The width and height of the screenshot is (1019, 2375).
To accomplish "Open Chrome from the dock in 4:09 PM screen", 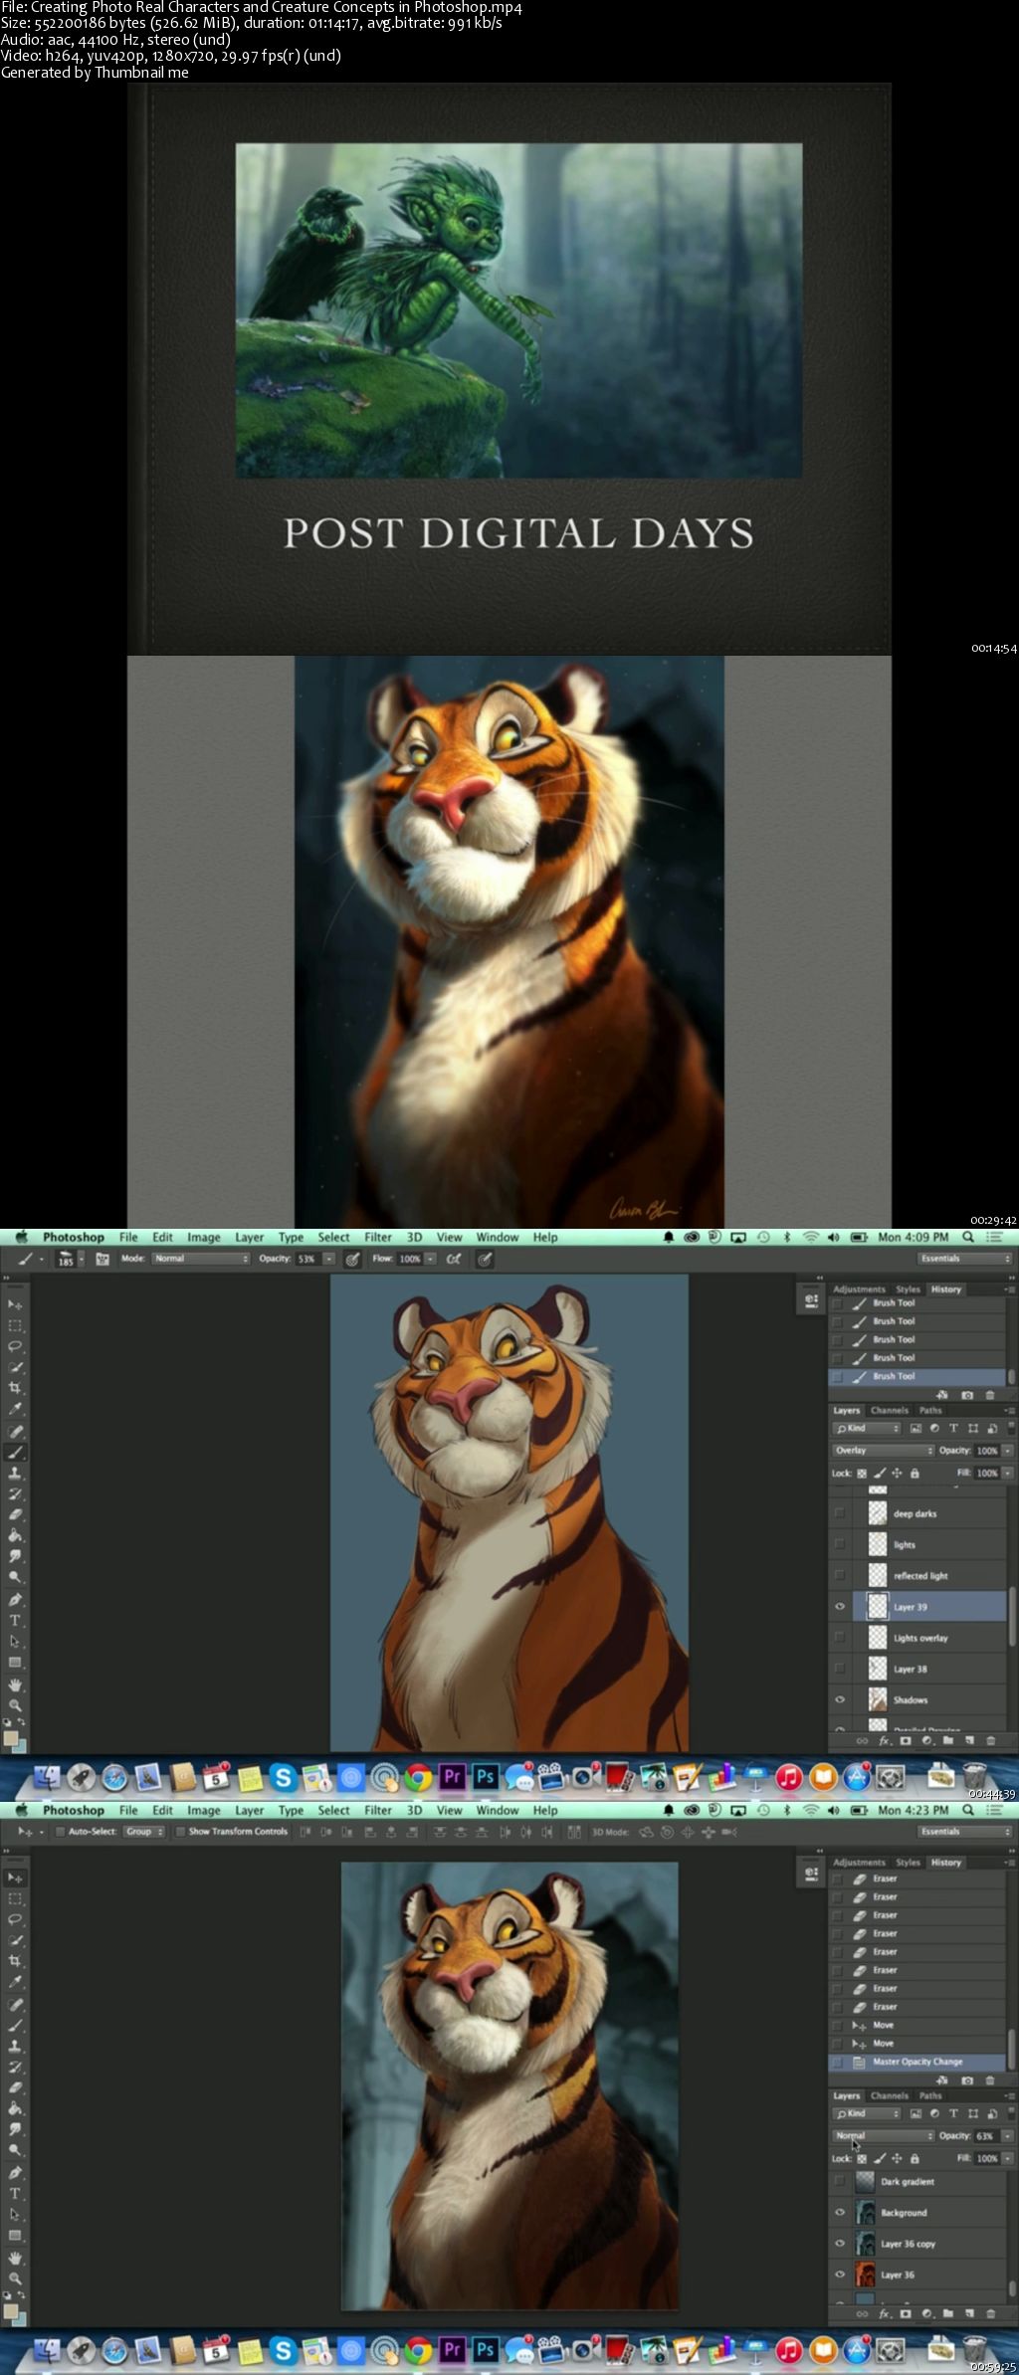I will click(x=418, y=1777).
